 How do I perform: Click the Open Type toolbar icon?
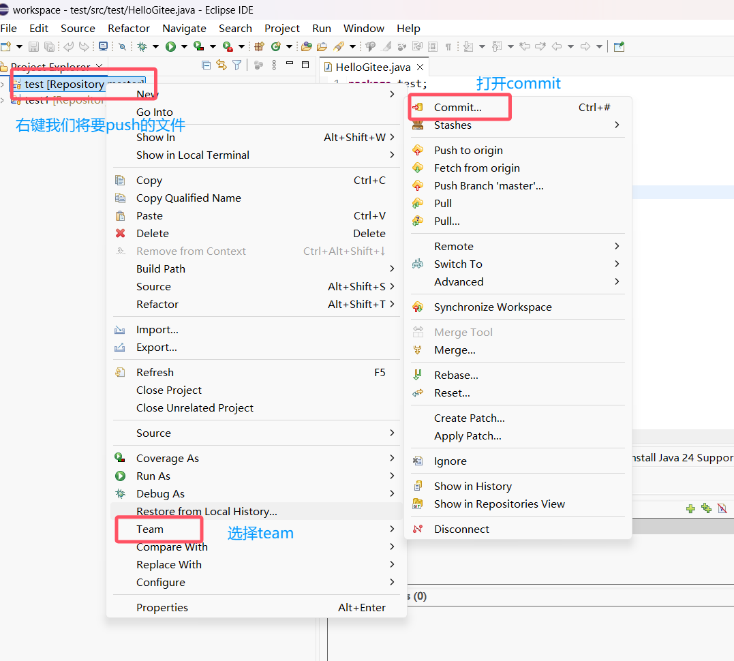[307, 46]
